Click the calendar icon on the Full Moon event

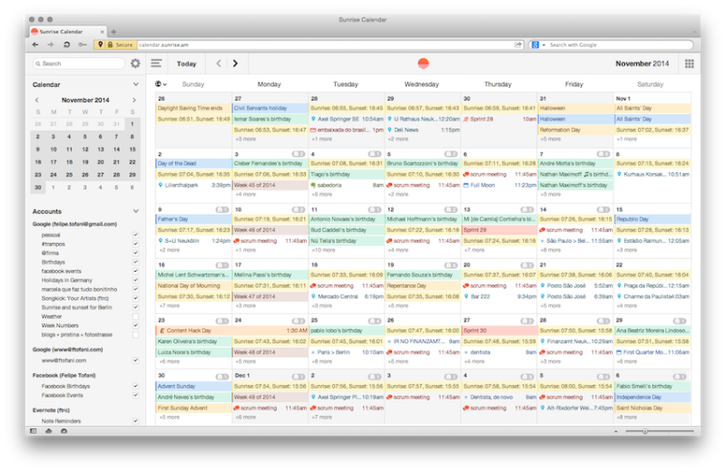click(x=466, y=185)
